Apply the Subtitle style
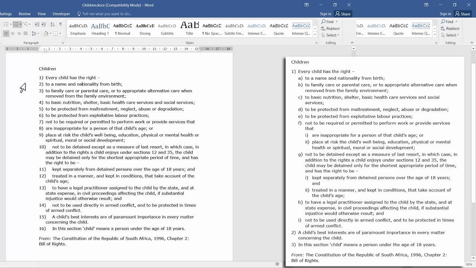The image size is (476, 268). [167, 29]
